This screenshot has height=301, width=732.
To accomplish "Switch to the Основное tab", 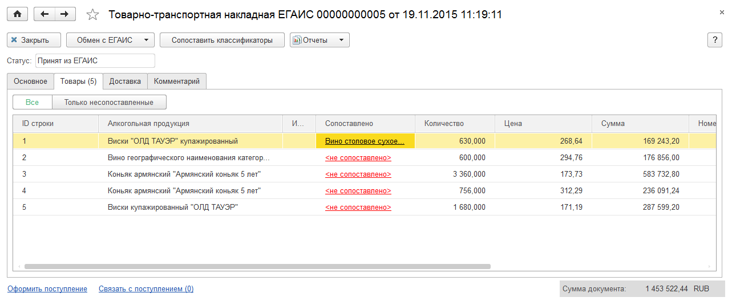I will point(30,82).
